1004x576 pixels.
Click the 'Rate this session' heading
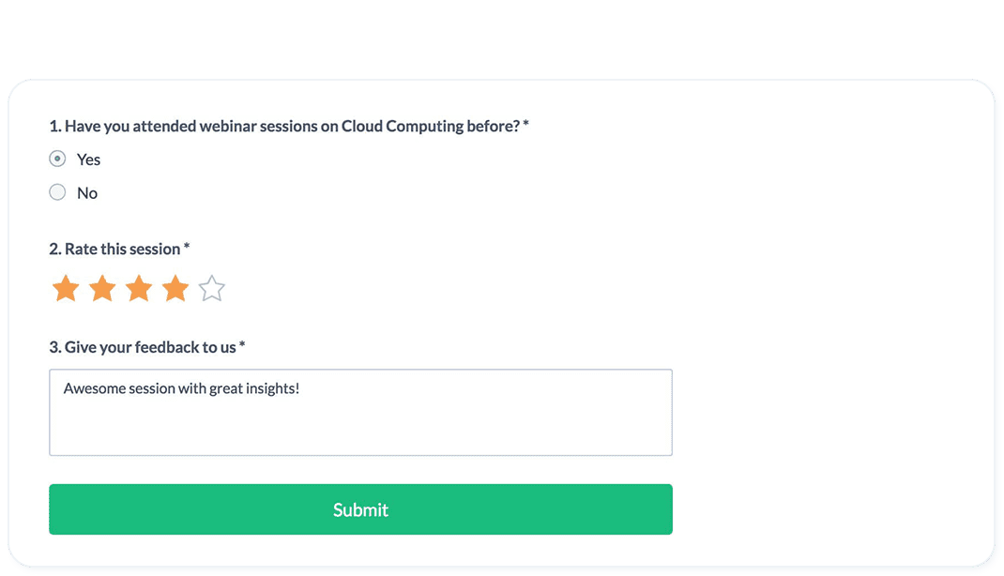coord(122,249)
